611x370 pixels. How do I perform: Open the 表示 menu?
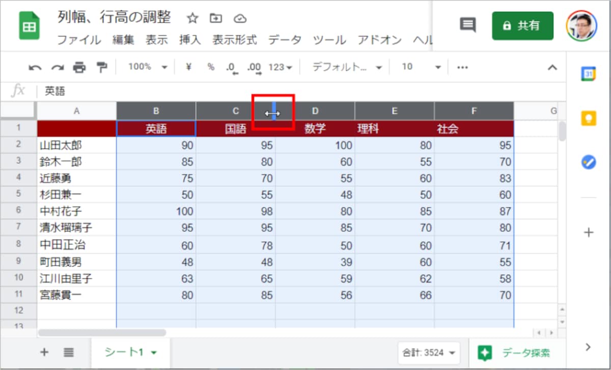pos(157,40)
